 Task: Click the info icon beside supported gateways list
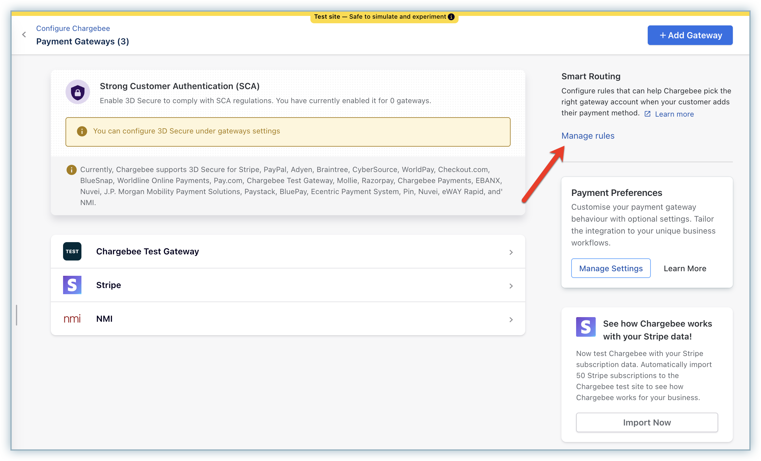click(72, 170)
